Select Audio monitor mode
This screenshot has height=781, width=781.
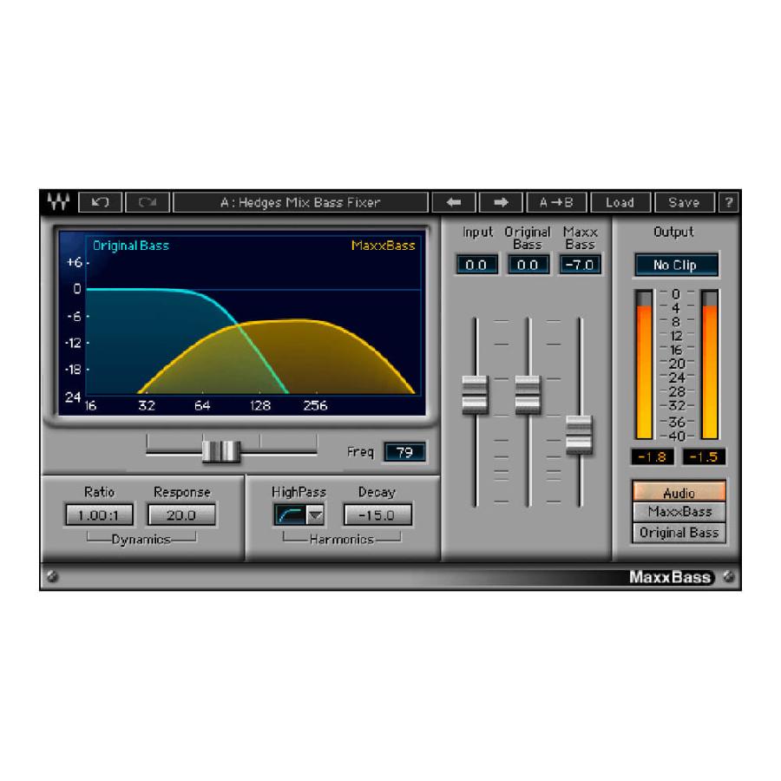click(679, 492)
